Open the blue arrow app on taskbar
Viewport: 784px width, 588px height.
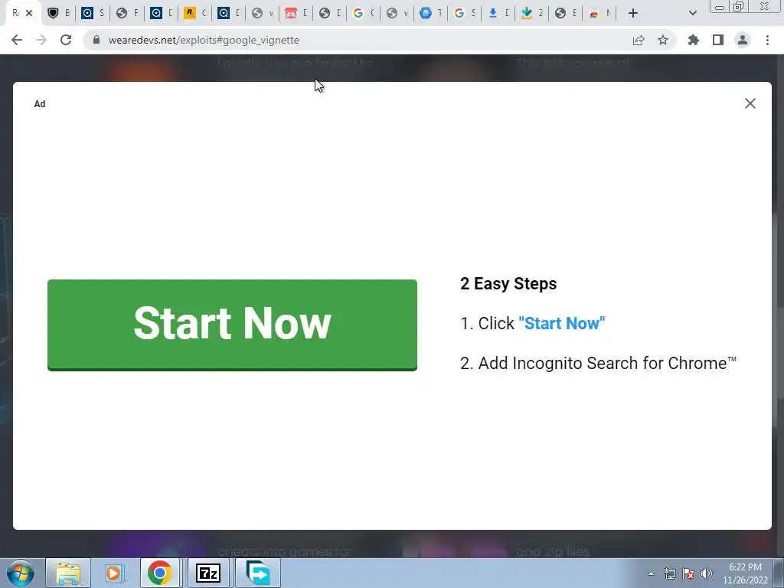(257, 573)
